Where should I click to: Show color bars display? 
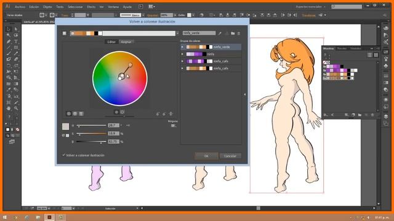pos(81,114)
